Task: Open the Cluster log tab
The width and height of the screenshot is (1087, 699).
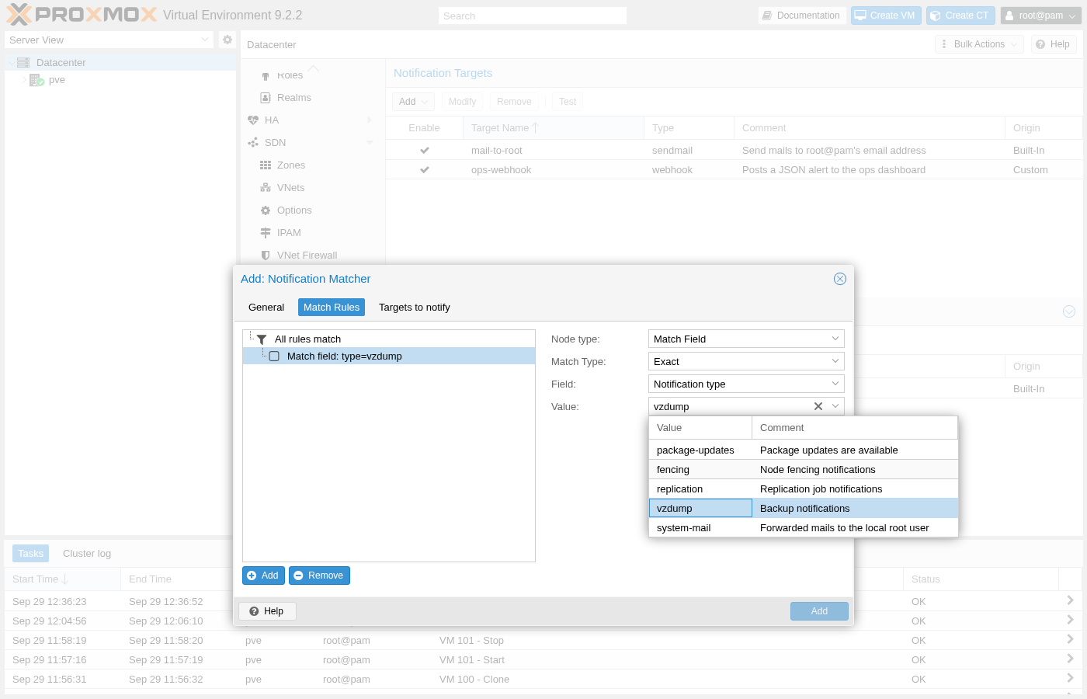Action: [x=87, y=554]
